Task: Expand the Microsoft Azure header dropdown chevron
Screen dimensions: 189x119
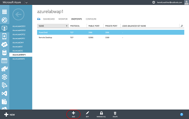Action: tap(26, 3)
